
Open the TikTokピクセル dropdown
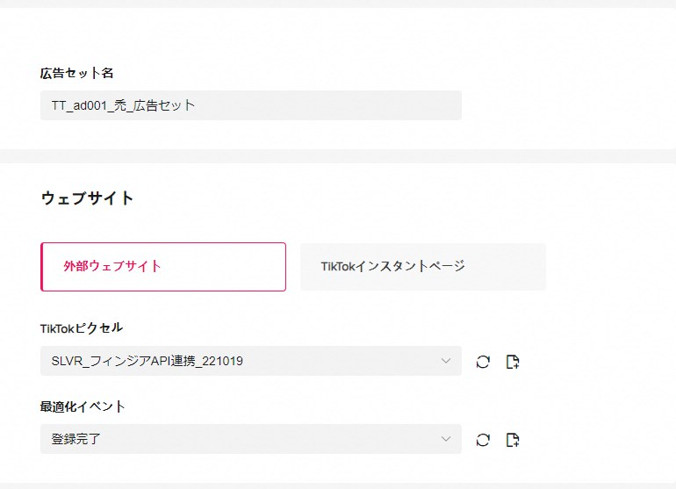[250, 361]
